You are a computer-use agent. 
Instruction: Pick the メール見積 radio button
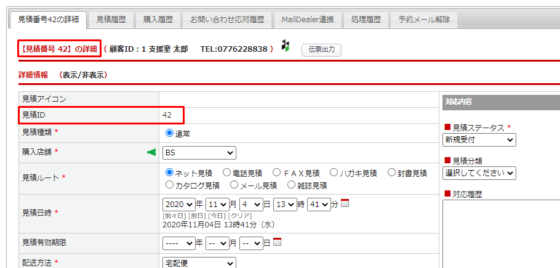[x=234, y=185]
